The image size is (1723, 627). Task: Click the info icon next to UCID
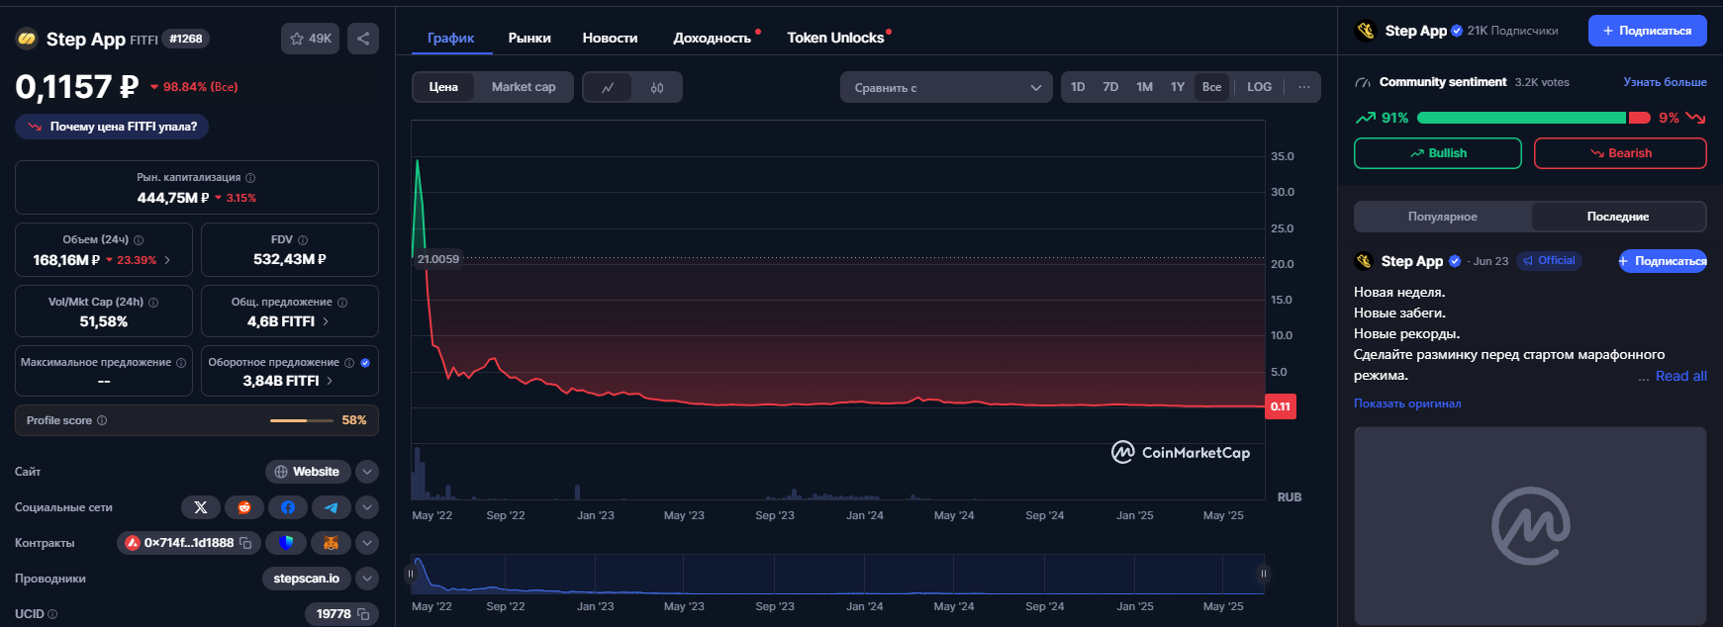(52, 614)
